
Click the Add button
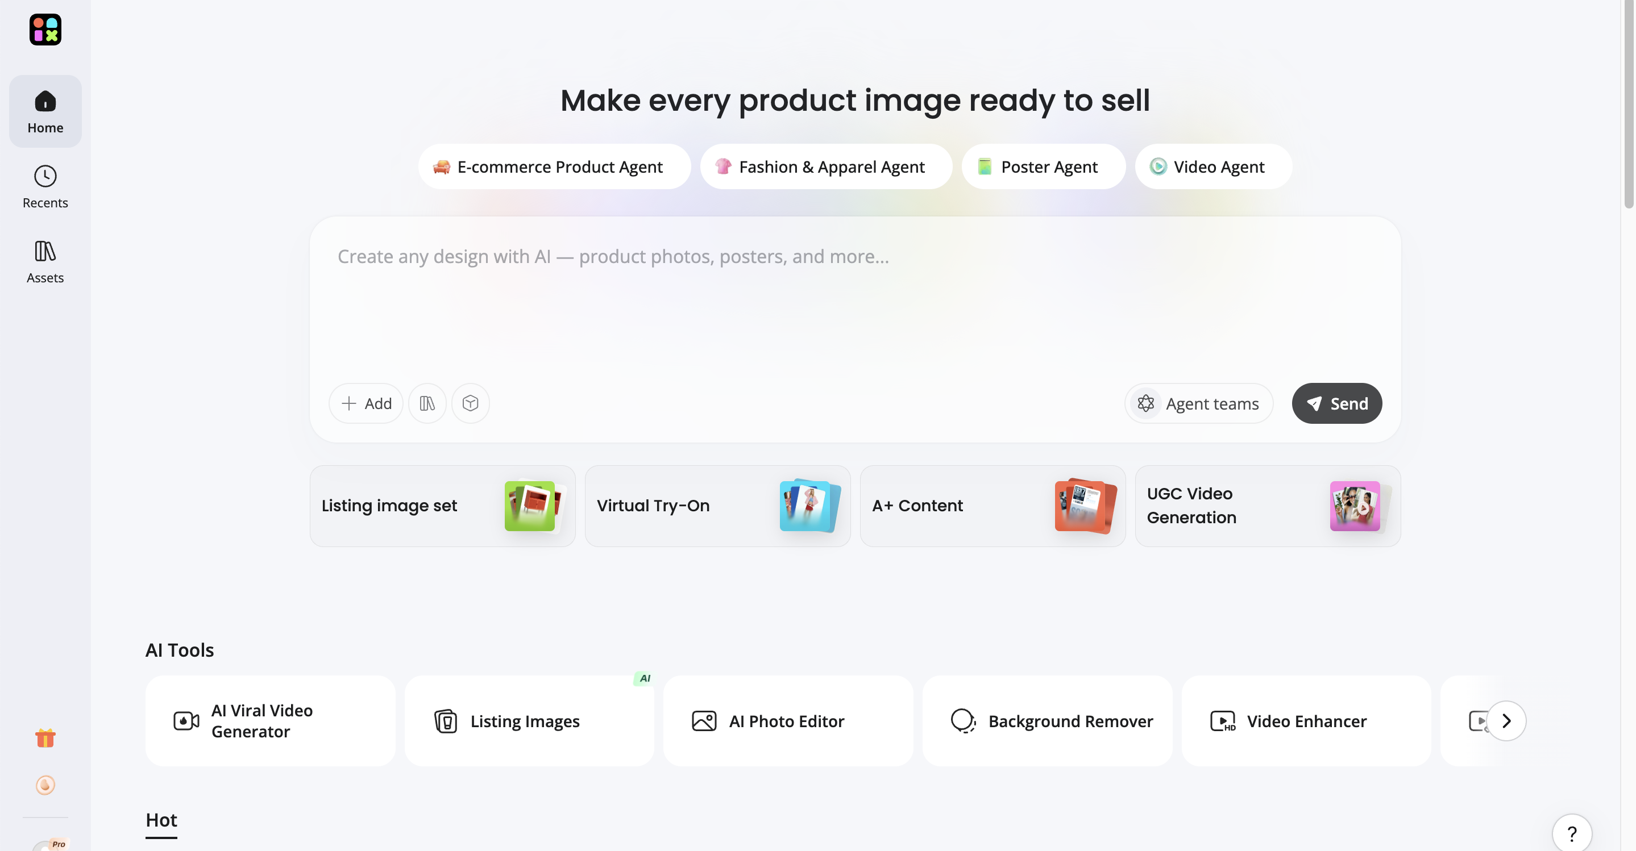point(366,403)
